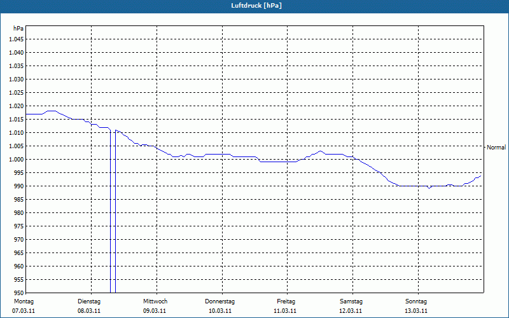Click the data dropout spike on Dienstag

(x=113, y=211)
